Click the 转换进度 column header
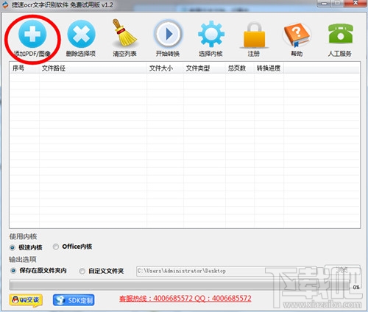This screenshot has height=312, width=368. [269, 68]
